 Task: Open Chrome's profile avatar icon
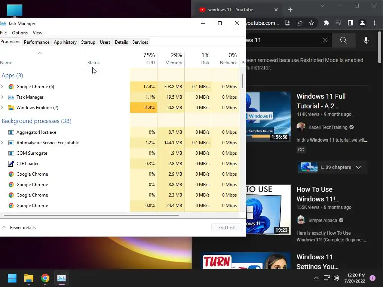[x=362, y=23]
